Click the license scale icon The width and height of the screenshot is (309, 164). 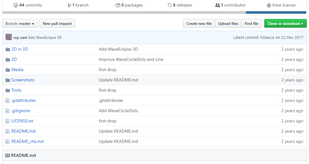pyautogui.click(x=269, y=5)
